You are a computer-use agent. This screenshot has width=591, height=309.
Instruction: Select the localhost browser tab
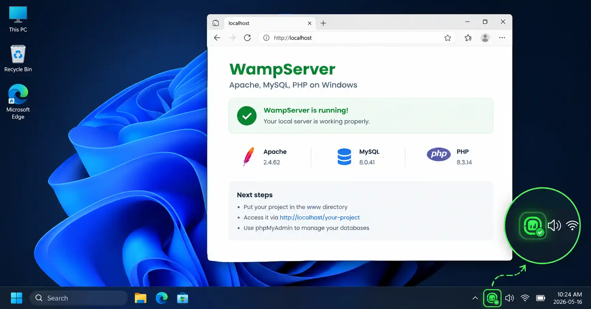pyautogui.click(x=269, y=23)
